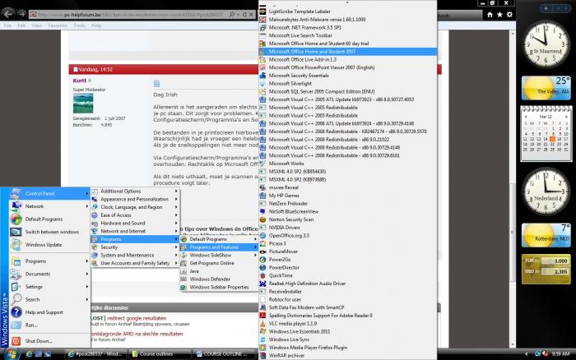
Task: Expand the Security submenu arrow
Action: [x=176, y=247]
